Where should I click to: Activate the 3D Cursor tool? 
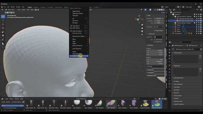pos(3,20)
